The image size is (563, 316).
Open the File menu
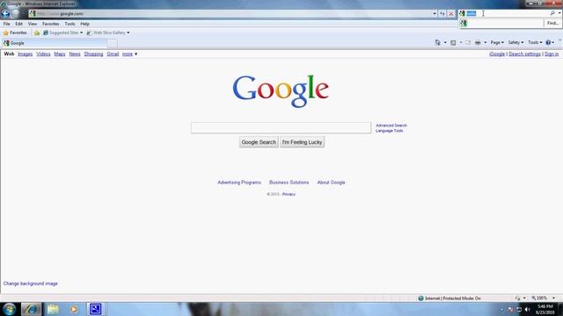click(x=7, y=24)
